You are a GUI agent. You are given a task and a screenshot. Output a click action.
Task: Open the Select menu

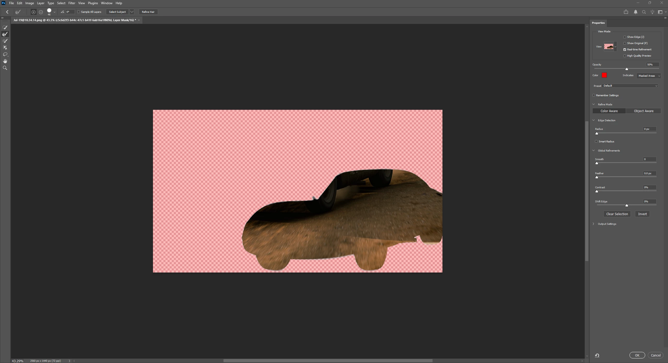point(61,3)
